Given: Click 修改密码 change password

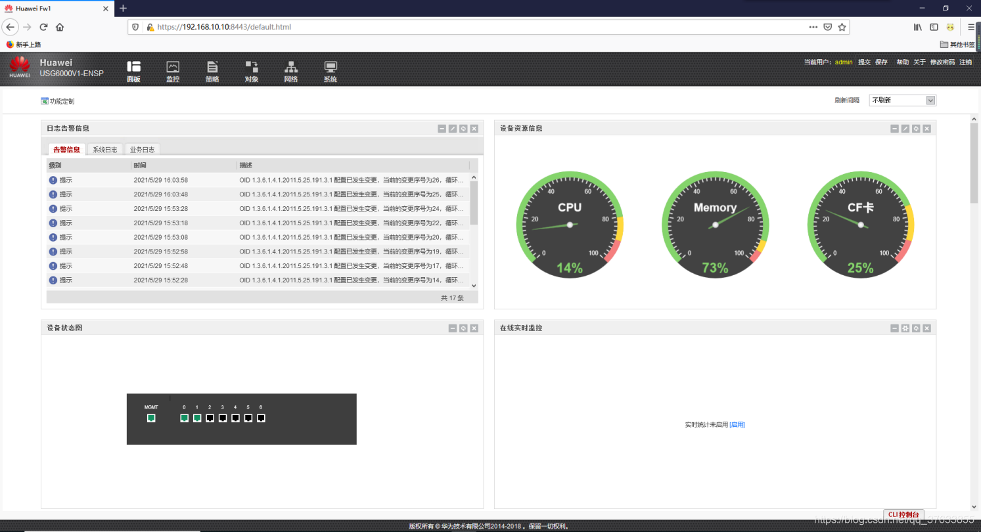Looking at the screenshot, I should click(942, 62).
